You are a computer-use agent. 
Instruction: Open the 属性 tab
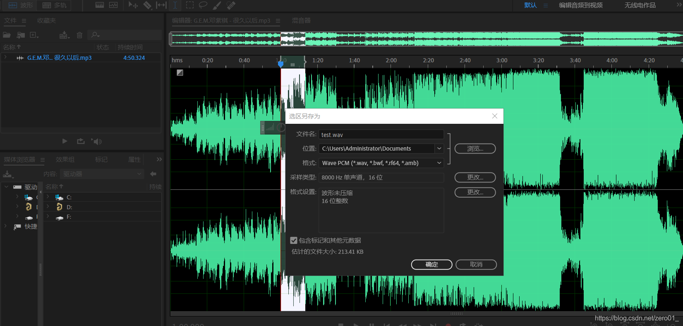pyautogui.click(x=134, y=160)
